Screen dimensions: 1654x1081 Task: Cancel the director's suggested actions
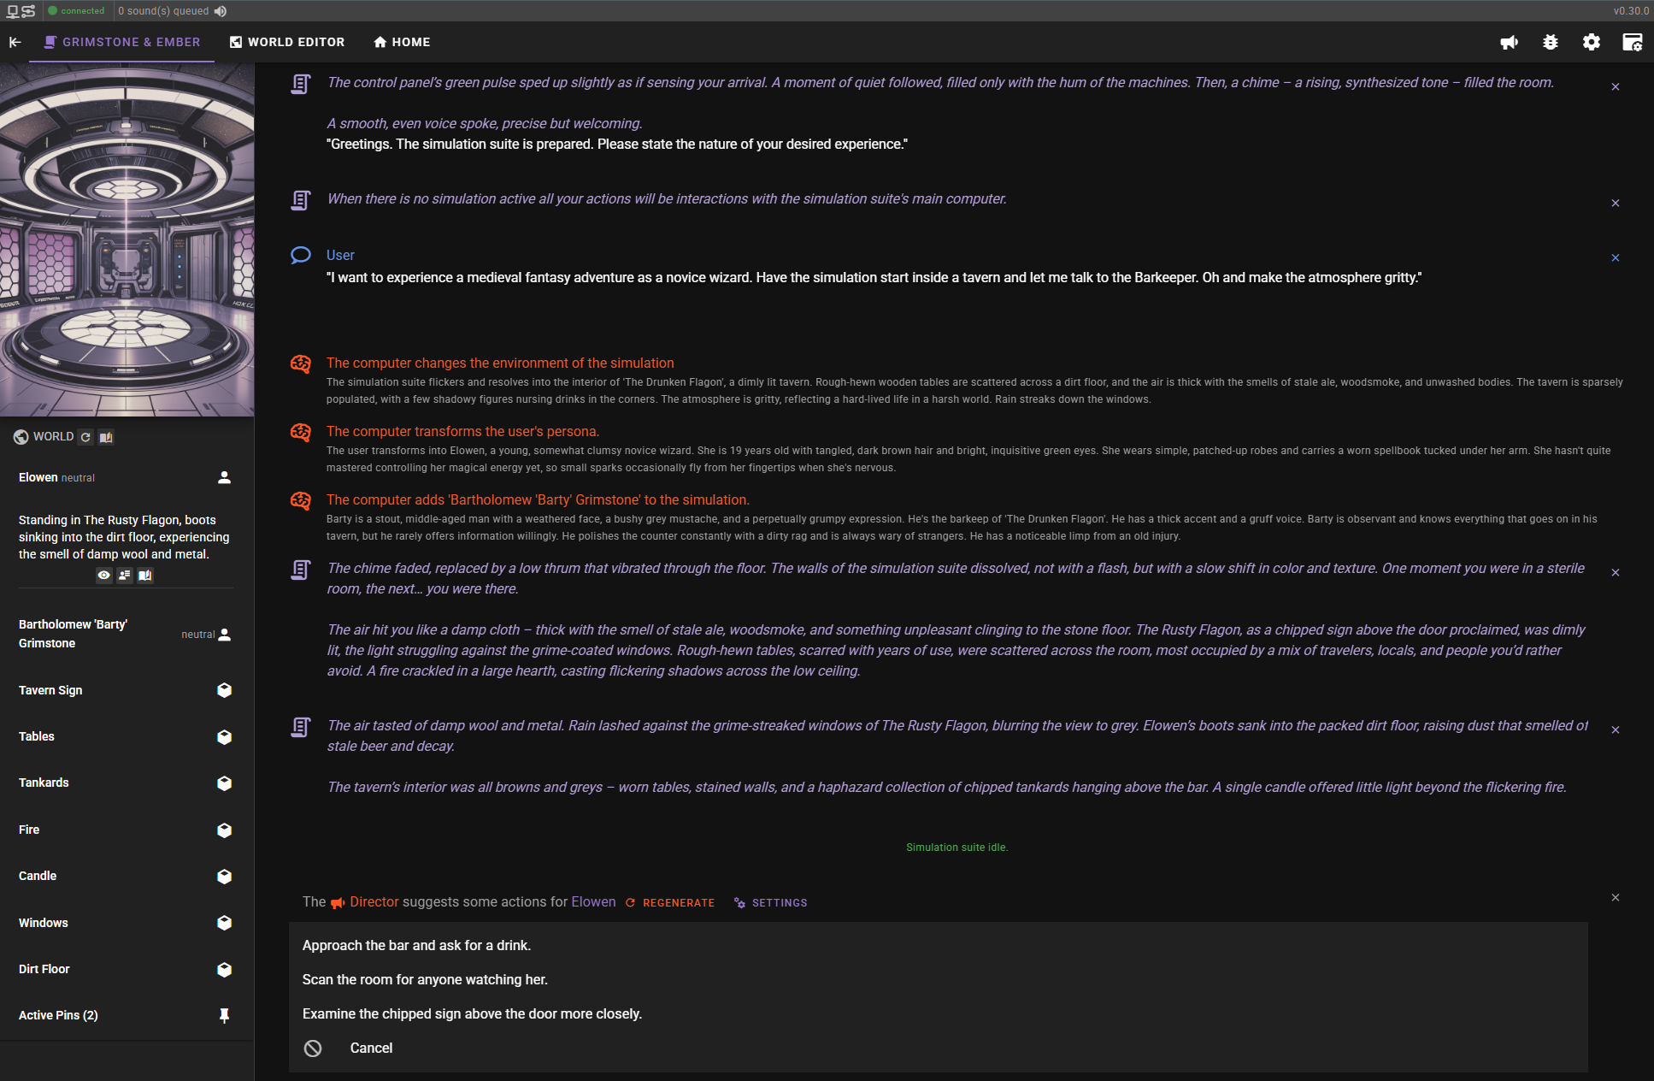click(370, 1048)
